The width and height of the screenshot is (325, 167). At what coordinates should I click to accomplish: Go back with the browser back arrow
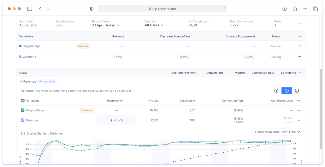pyautogui.click(x=40, y=9)
